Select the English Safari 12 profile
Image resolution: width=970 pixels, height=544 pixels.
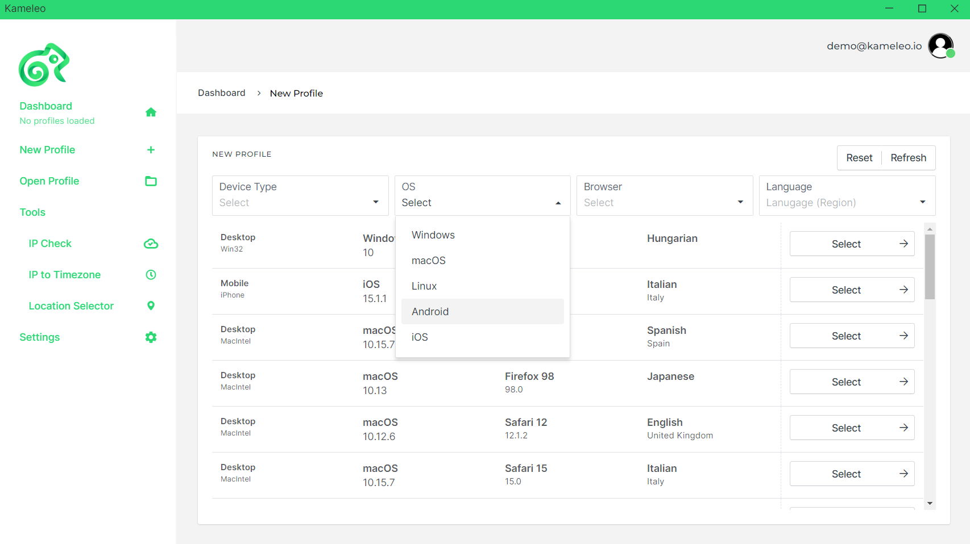tap(852, 428)
